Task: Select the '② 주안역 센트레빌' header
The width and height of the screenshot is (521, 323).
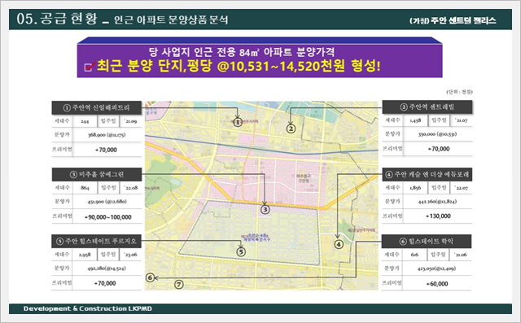Action: point(427,107)
